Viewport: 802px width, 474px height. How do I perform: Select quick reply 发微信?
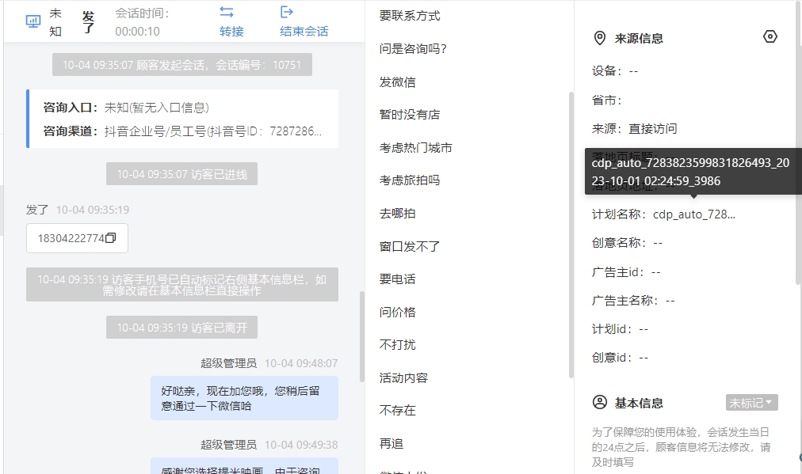(397, 82)
